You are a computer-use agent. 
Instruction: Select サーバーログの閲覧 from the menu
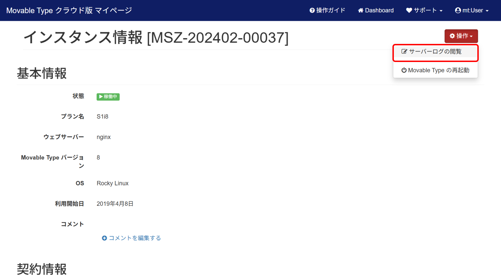[435, 51]
